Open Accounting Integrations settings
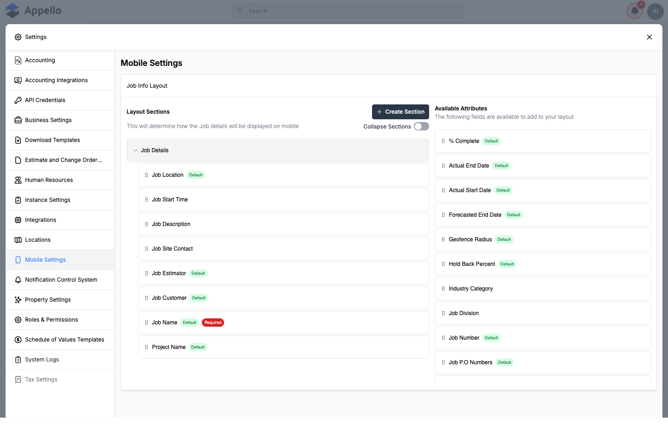The height and width of the screenshot is (426, 668). pos(60,80)
